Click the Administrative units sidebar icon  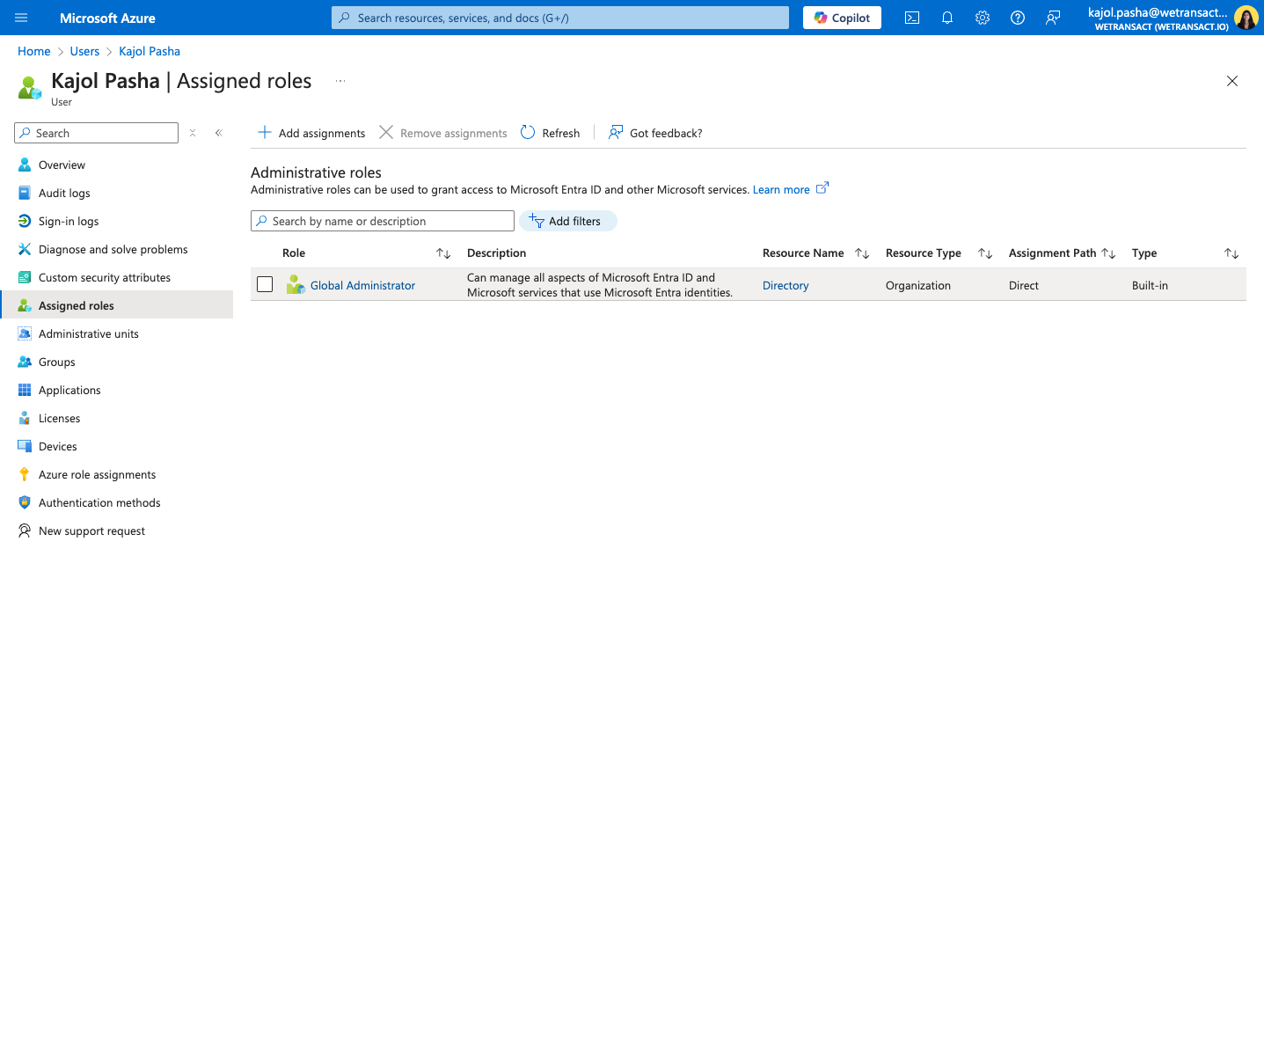(25, 333)
